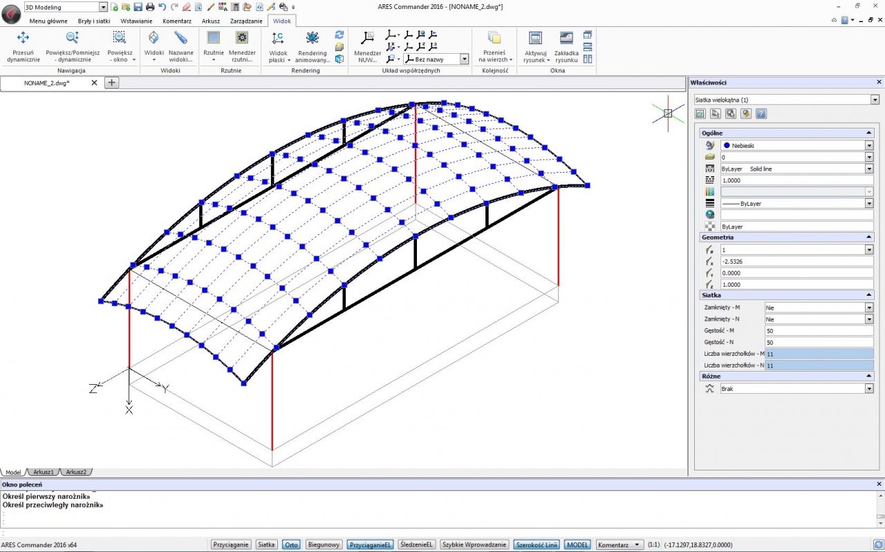The image size is (885, 552).
Task: Switch to the Arkusz1 sheet tab
Action: click(44, 473)
